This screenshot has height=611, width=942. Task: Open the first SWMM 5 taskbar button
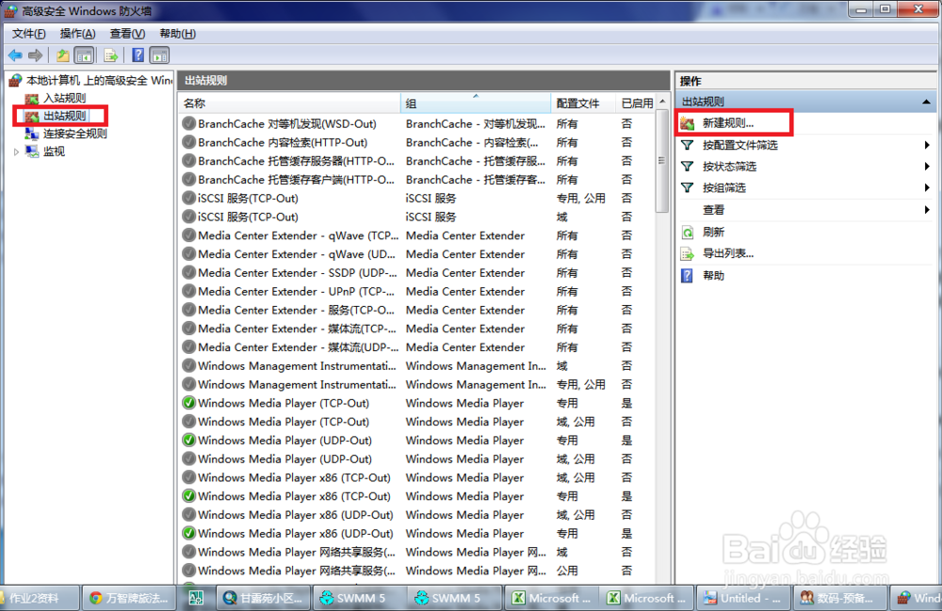pos(358,598)
